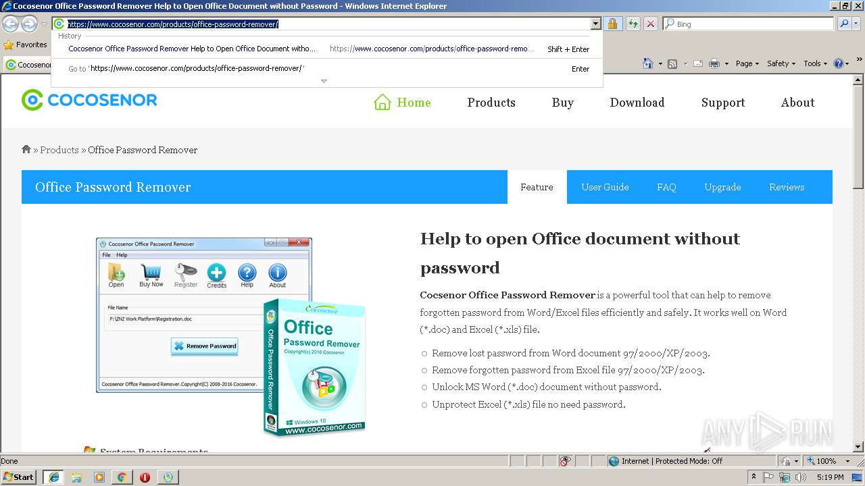Click the browser Forward arrow button

coord(29,24)
